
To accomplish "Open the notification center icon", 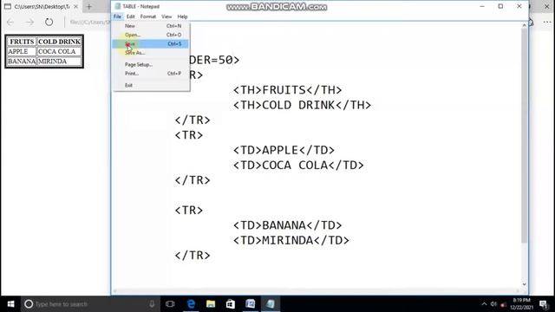I will click(x=544, y=304).
